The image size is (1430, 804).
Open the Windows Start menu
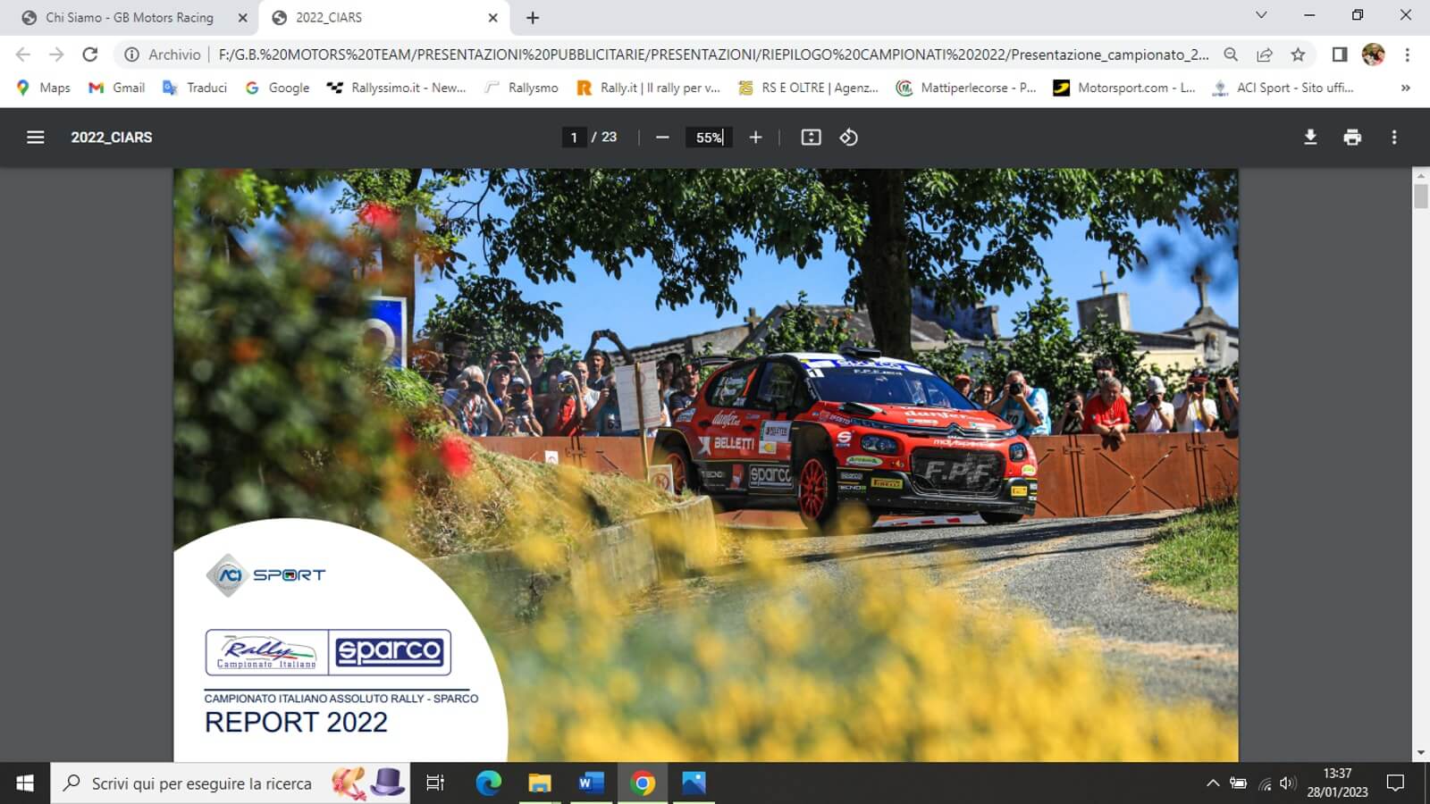pos(25,783)
